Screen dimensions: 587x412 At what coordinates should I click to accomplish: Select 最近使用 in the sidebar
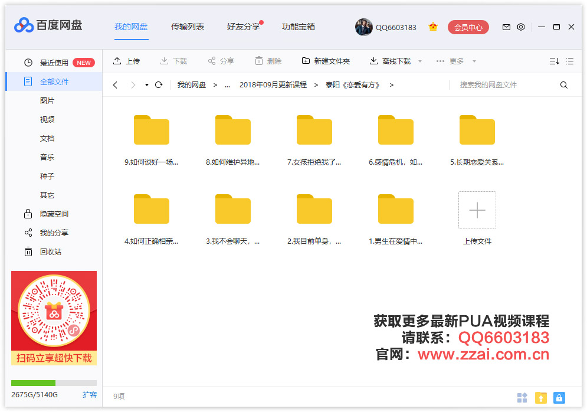[54, 63]
